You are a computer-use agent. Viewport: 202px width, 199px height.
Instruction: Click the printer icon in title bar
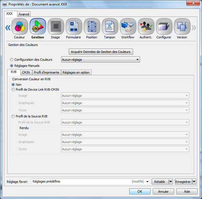5,5
